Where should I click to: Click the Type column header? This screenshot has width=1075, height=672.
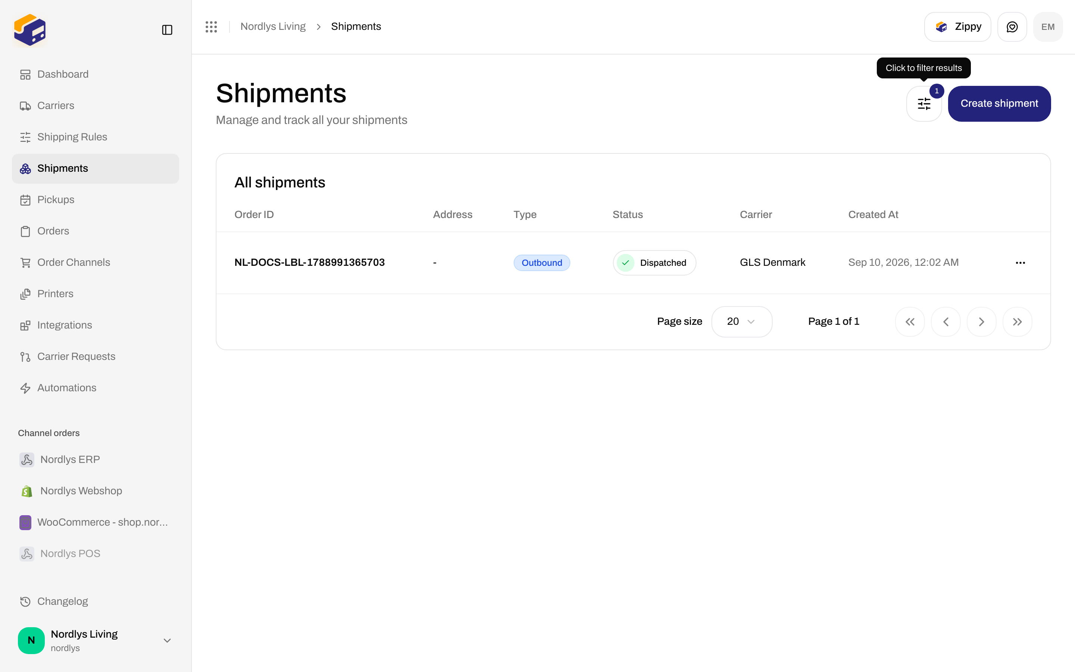click(525, 215)
